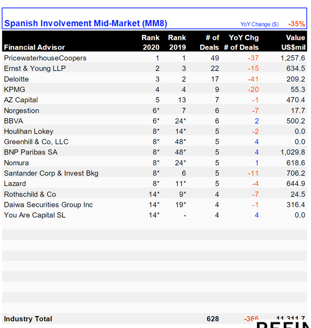Select the Value US$mil column header

(293, 42)
